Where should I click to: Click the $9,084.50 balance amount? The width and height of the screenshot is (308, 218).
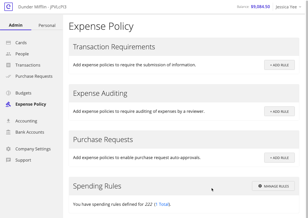coord(260,7)
